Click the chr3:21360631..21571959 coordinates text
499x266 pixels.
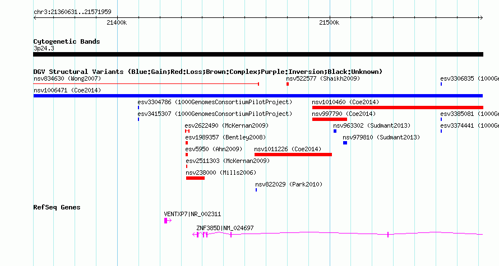tap(72, 12)
